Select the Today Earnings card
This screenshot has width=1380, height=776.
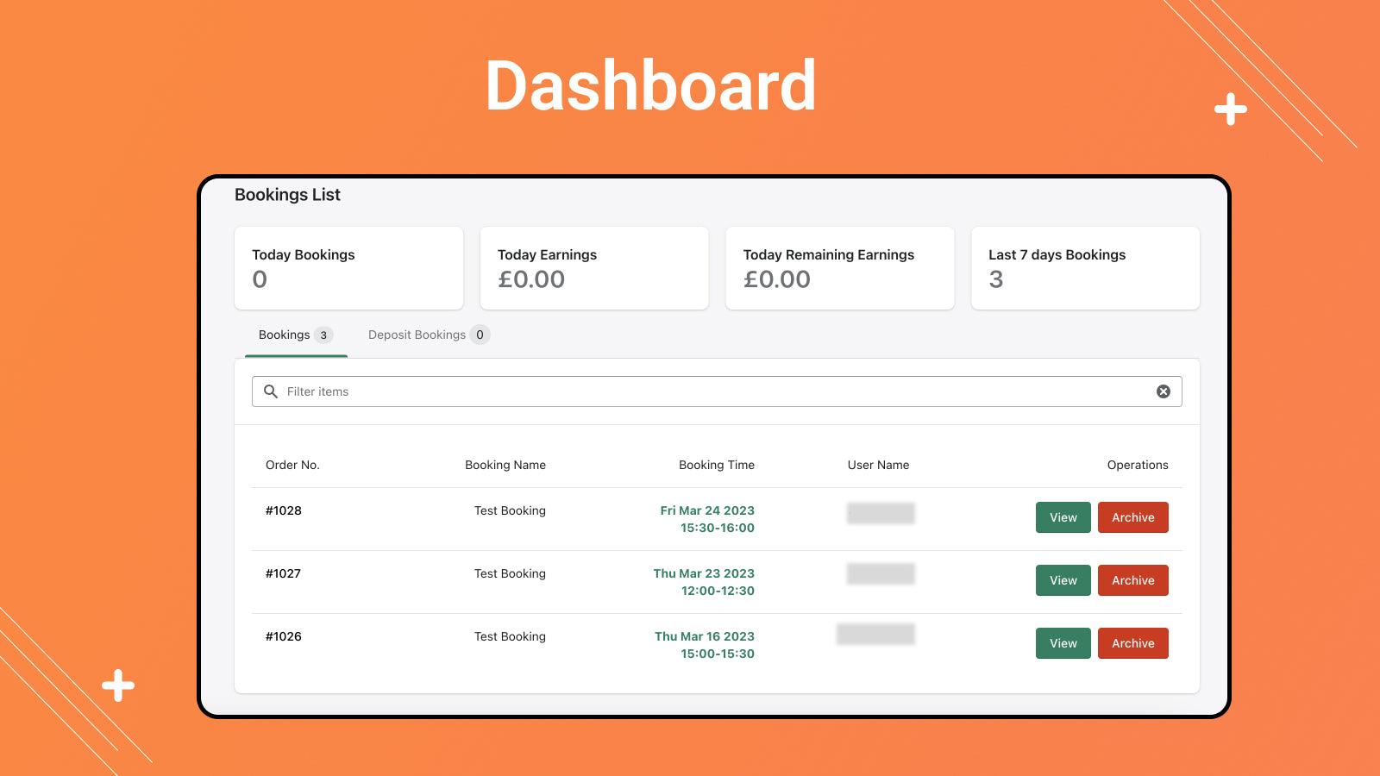[x=594, y=267]
